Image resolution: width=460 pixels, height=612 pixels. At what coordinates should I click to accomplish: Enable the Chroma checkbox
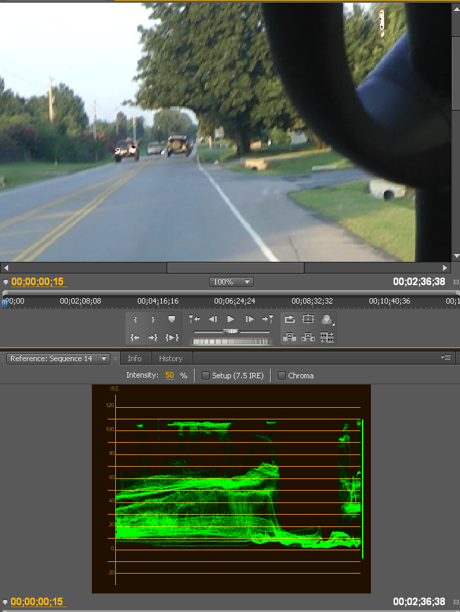281,376
